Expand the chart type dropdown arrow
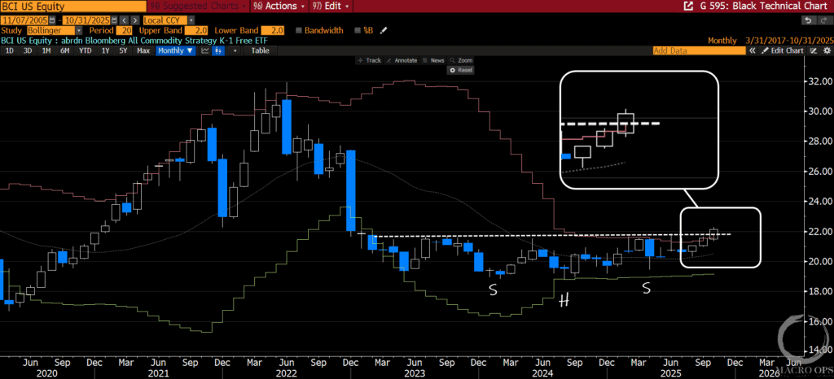This screenshot has height=379, width=834. tap(235, 50)
